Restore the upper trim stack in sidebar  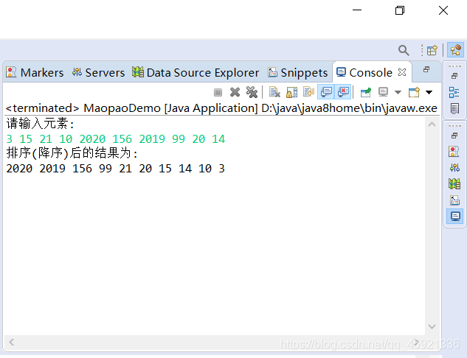coord(454,76)
